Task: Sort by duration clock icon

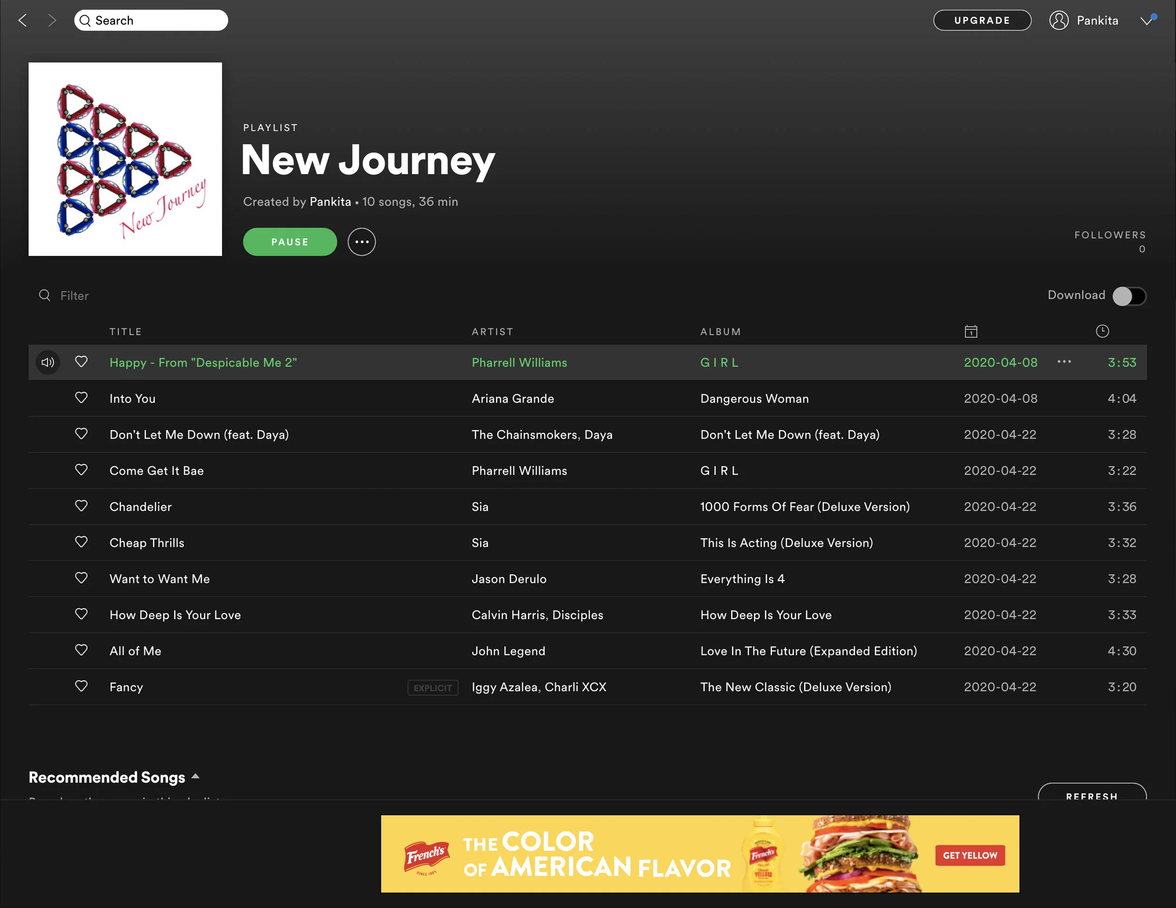Action: click(1102, 331)
